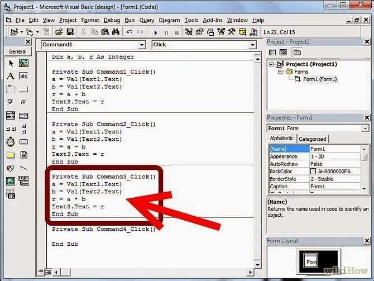Open the File menu

coord(20,20)
